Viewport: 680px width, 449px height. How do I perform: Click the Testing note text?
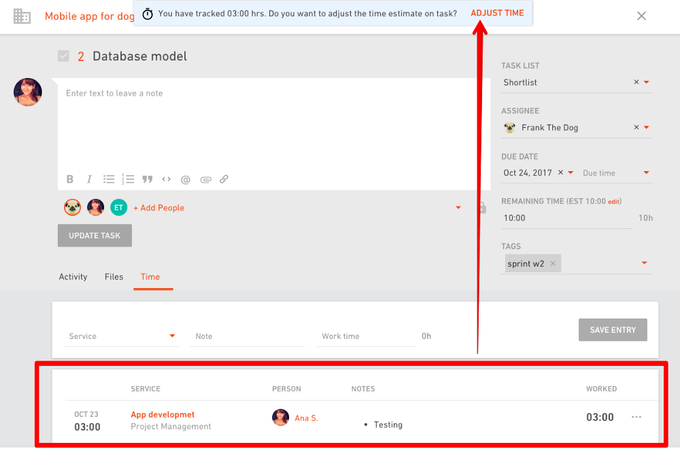388,425
